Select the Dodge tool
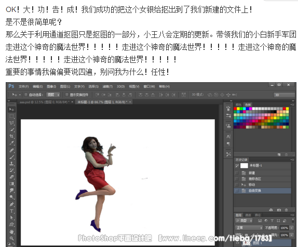298x247 pixels. pyautogui.click(x=11, y=197)
